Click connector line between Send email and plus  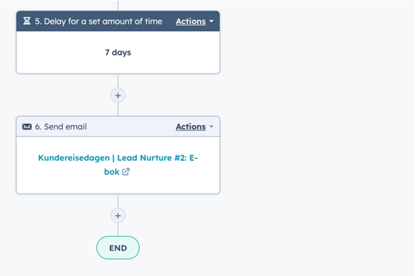point(118,201)
